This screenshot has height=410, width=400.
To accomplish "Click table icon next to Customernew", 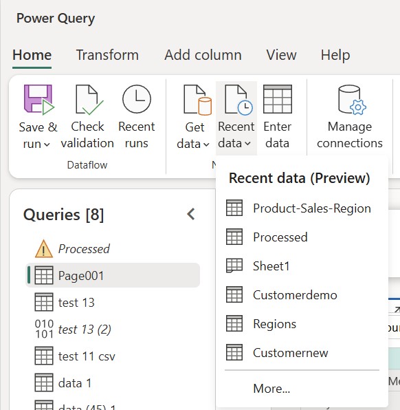I will (234, 352).
